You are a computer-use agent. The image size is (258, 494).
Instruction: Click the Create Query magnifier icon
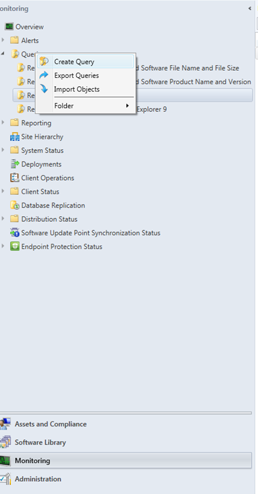click(x=44, y=62)
